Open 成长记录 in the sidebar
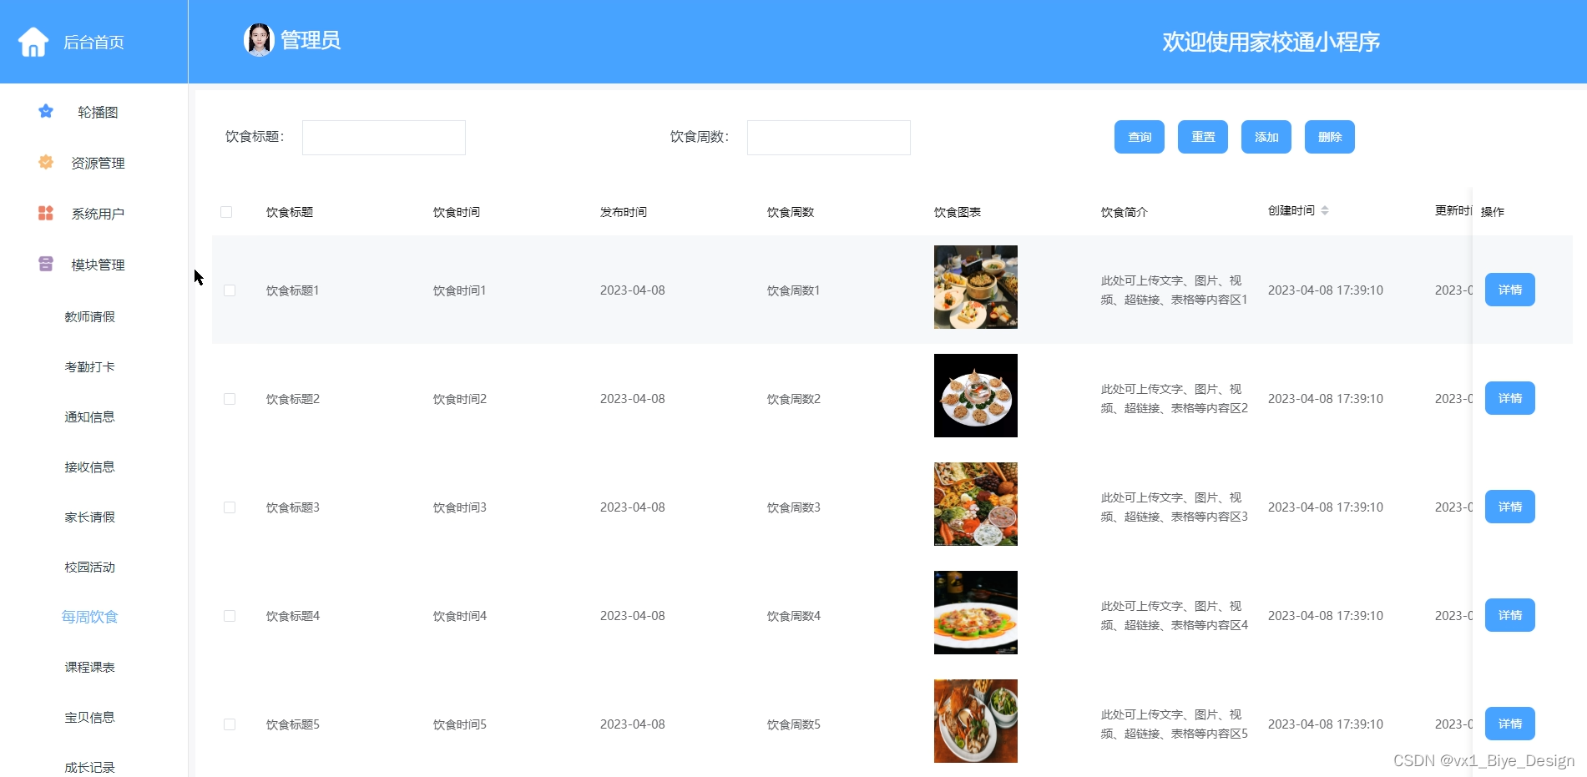 pyautogui.click(x=90, y=767)
